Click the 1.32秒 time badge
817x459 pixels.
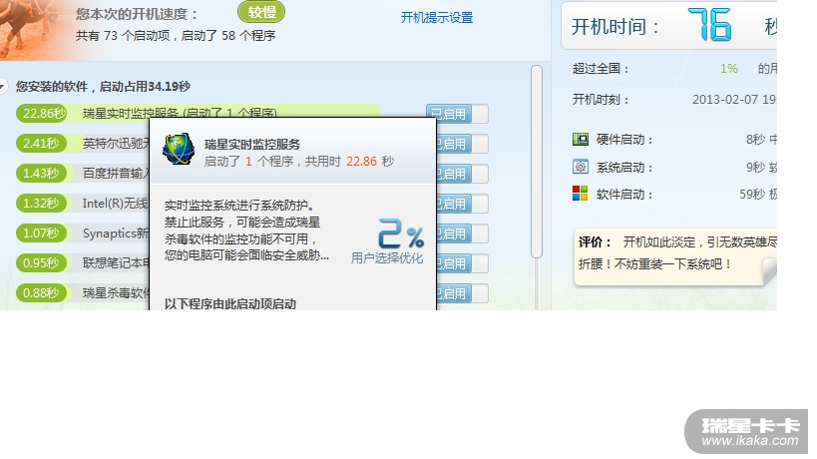[x=41, y=204]
